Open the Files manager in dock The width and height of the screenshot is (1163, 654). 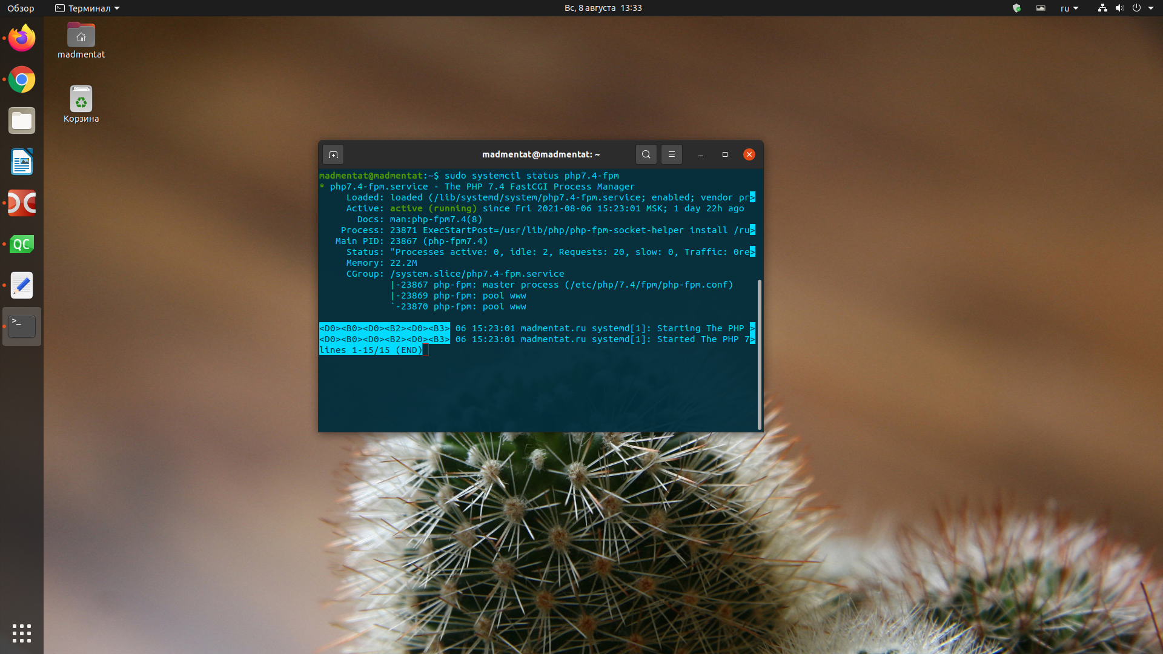click(x=22, y=121)
